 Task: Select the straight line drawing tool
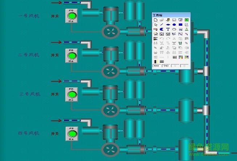162,25
